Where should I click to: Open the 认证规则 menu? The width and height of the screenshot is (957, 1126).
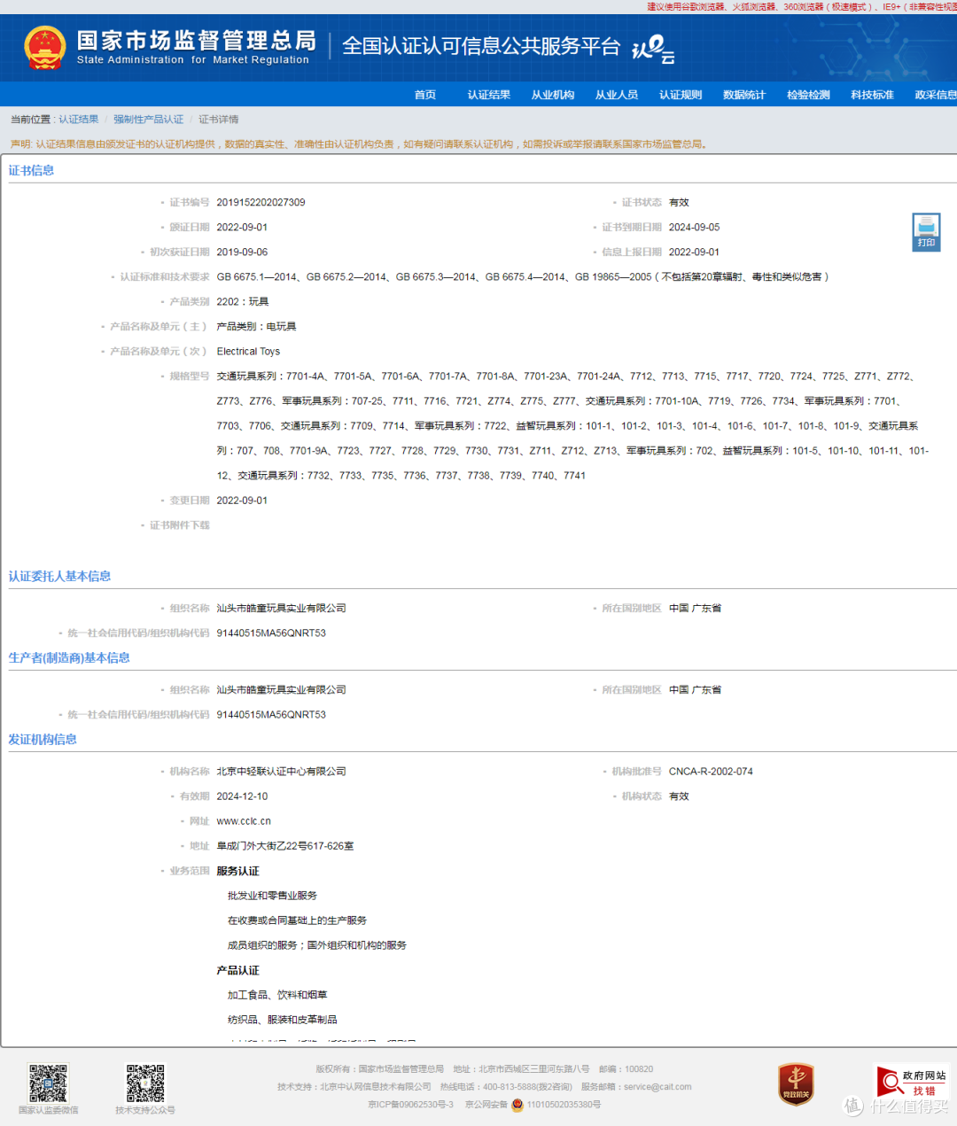coord(681,95)
